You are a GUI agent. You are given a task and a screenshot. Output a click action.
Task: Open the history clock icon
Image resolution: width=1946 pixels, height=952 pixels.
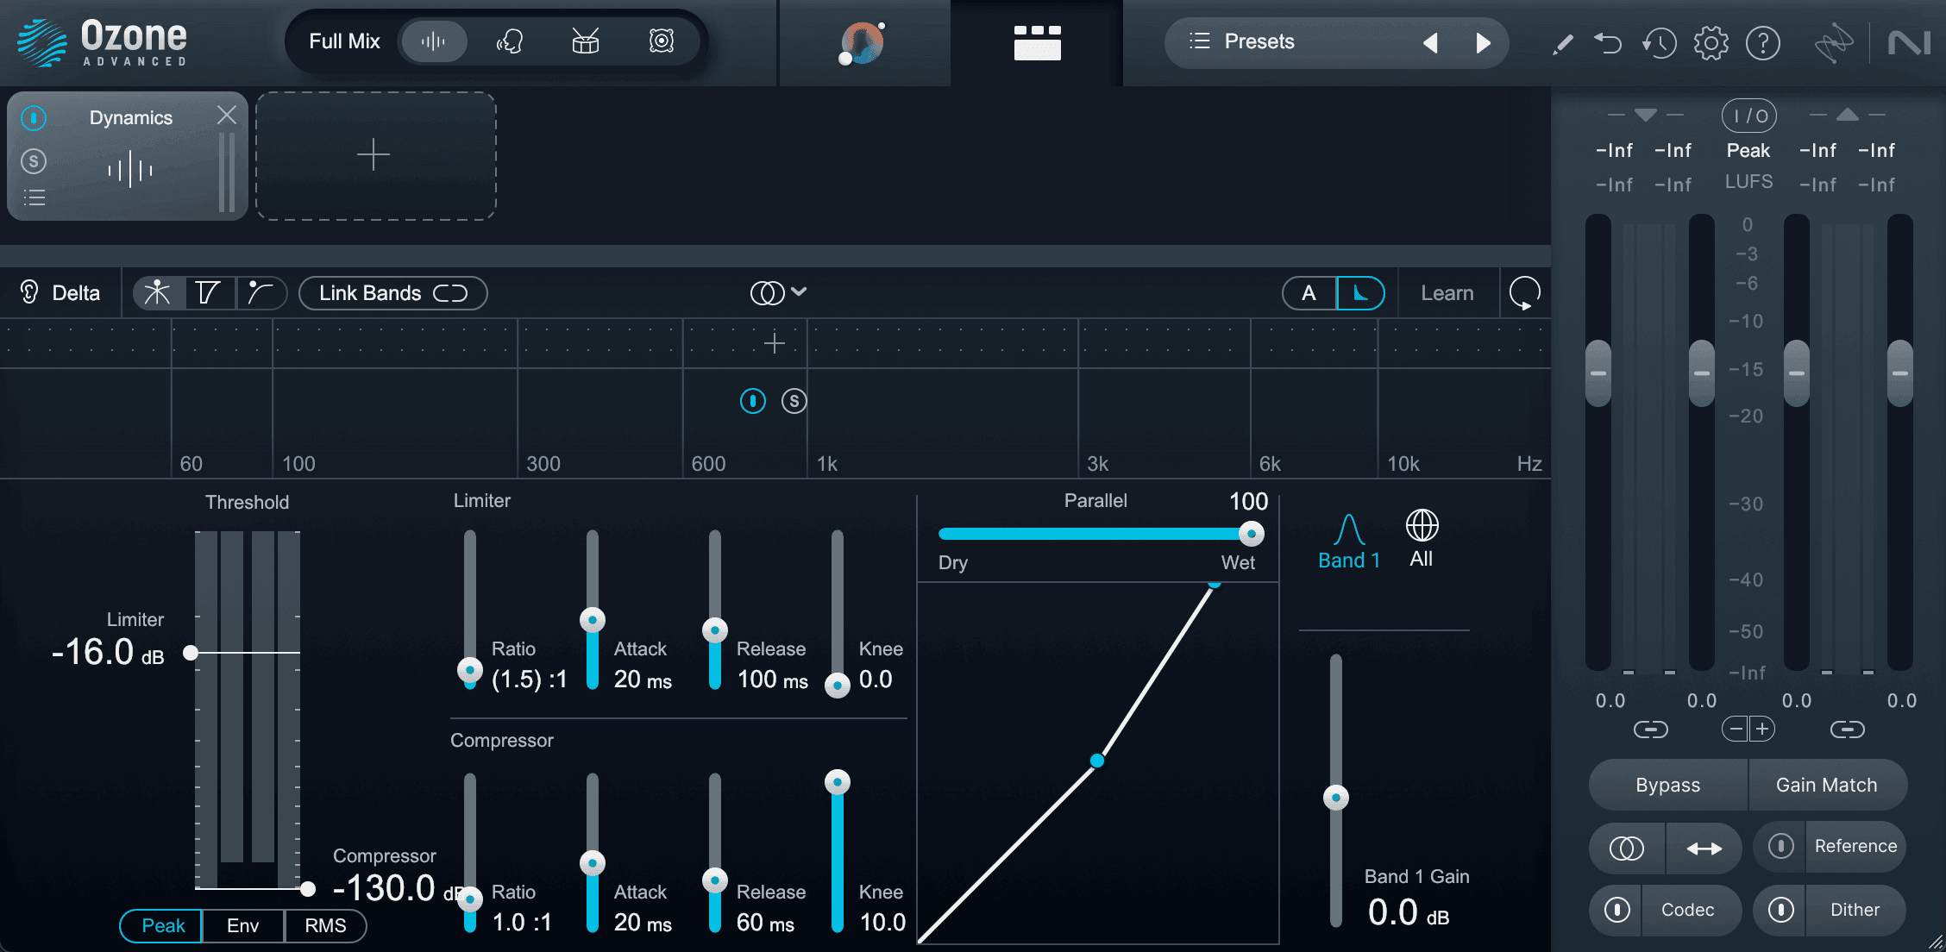[x=1659, y=42]
